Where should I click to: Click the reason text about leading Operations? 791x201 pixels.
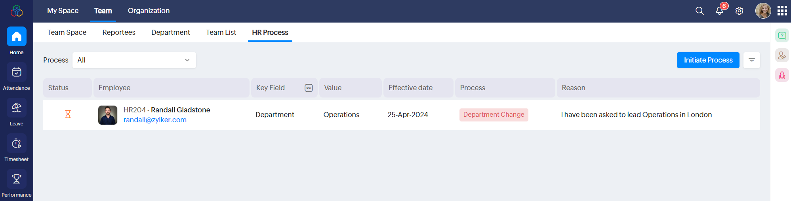(637, 115)
